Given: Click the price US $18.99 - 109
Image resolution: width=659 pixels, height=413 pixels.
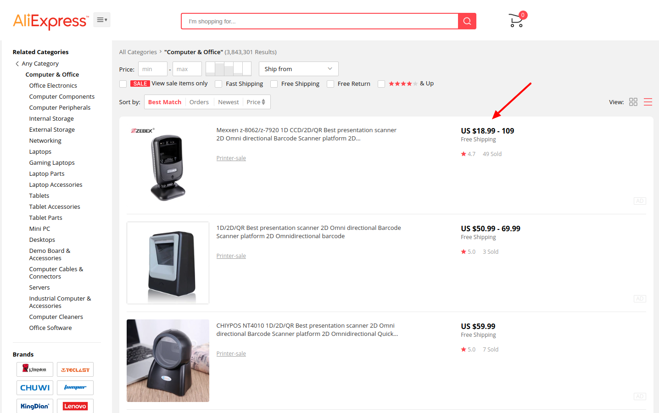Looking at the screenshot, I should pyautogui.click(x=487, y=131).
